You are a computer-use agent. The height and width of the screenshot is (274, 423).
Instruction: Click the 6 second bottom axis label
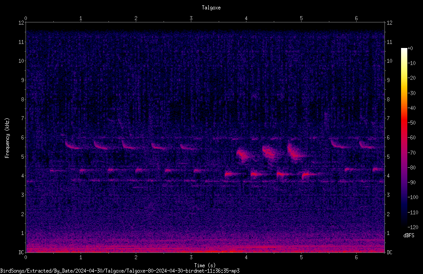[x=356, y=257]
